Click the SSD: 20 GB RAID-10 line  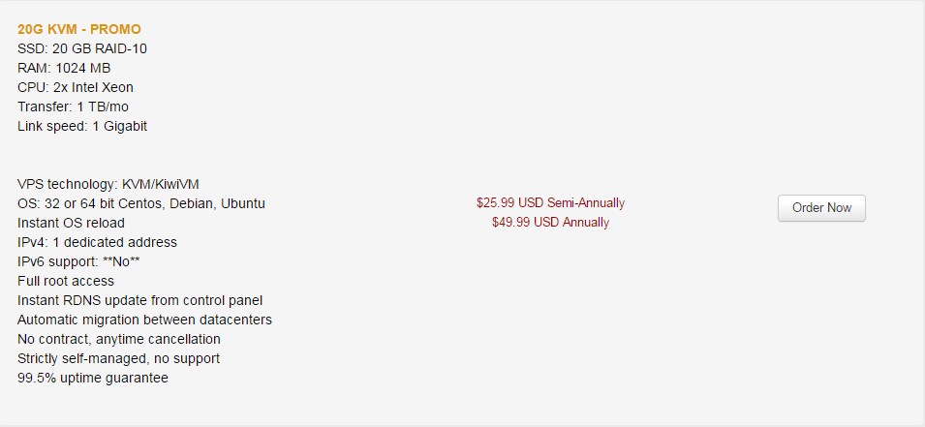pos(82,49)
